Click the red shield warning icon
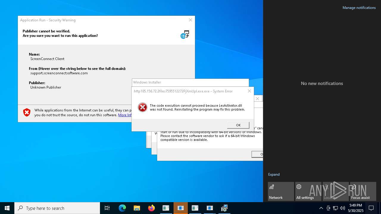This screenshot has width=381, height=214. click(27, 112)
